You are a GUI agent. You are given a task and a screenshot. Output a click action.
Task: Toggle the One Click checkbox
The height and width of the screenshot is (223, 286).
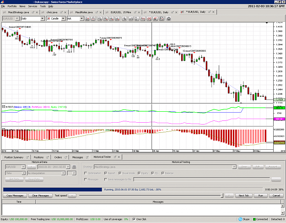point(134,219)
